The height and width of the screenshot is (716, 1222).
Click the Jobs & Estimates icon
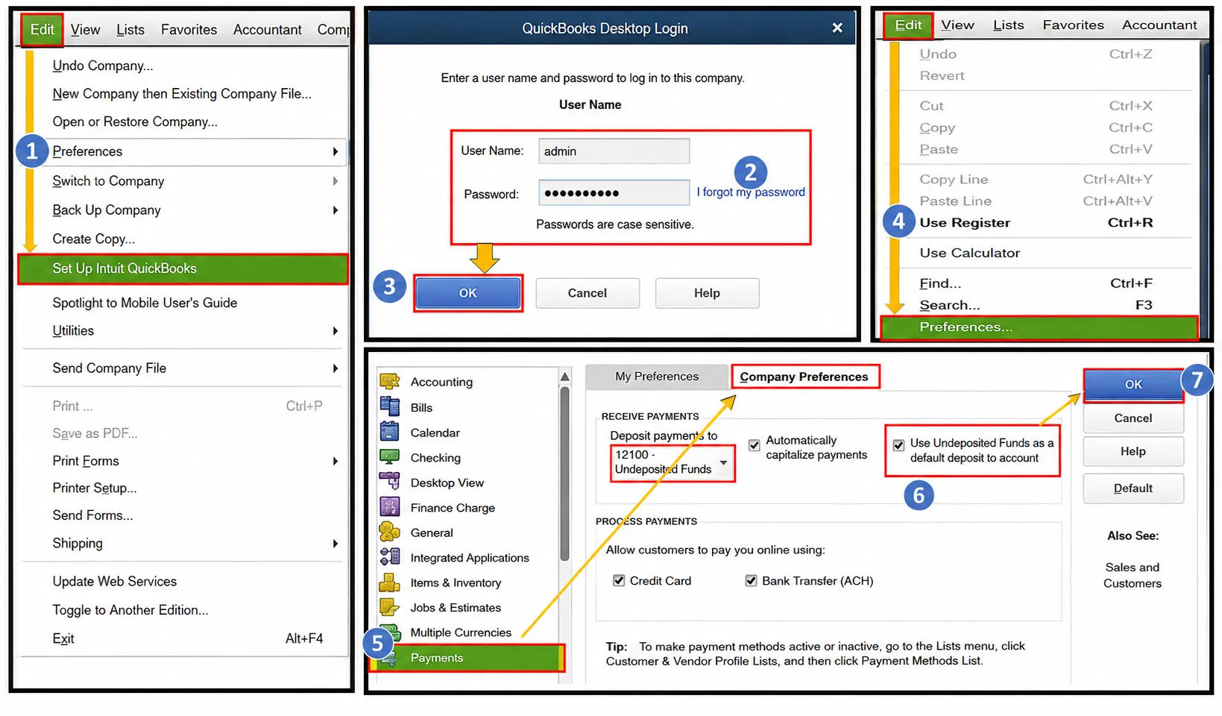390,607
